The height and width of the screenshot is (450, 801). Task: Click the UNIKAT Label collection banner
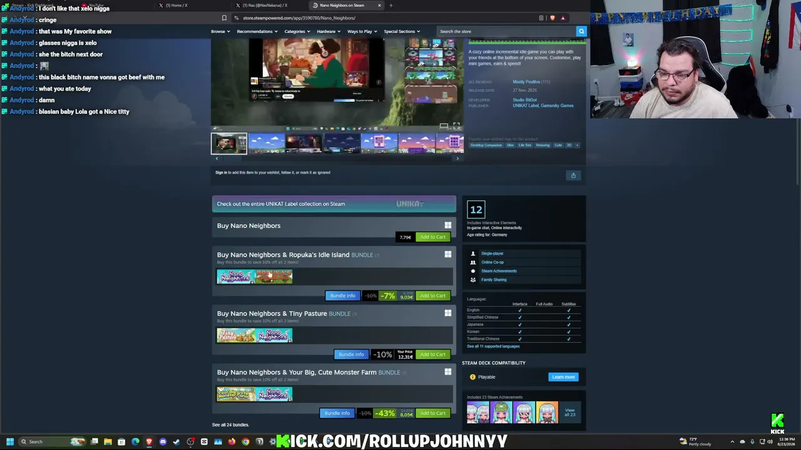coord(334,204)
